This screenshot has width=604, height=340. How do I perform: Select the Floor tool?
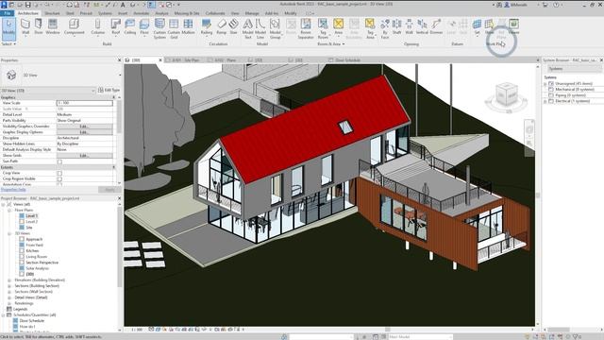click(144, 27)
